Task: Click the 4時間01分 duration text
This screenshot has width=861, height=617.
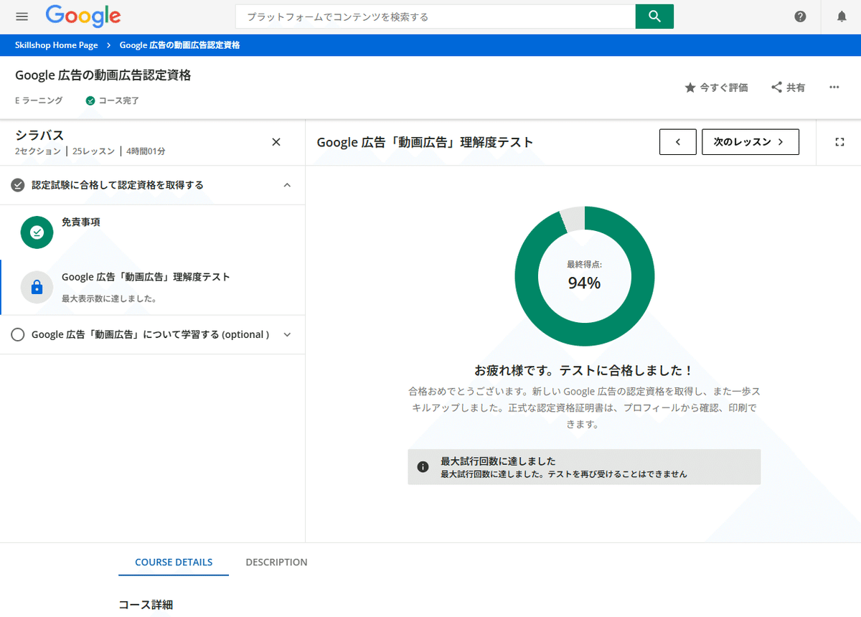Action: click(146, 151)
